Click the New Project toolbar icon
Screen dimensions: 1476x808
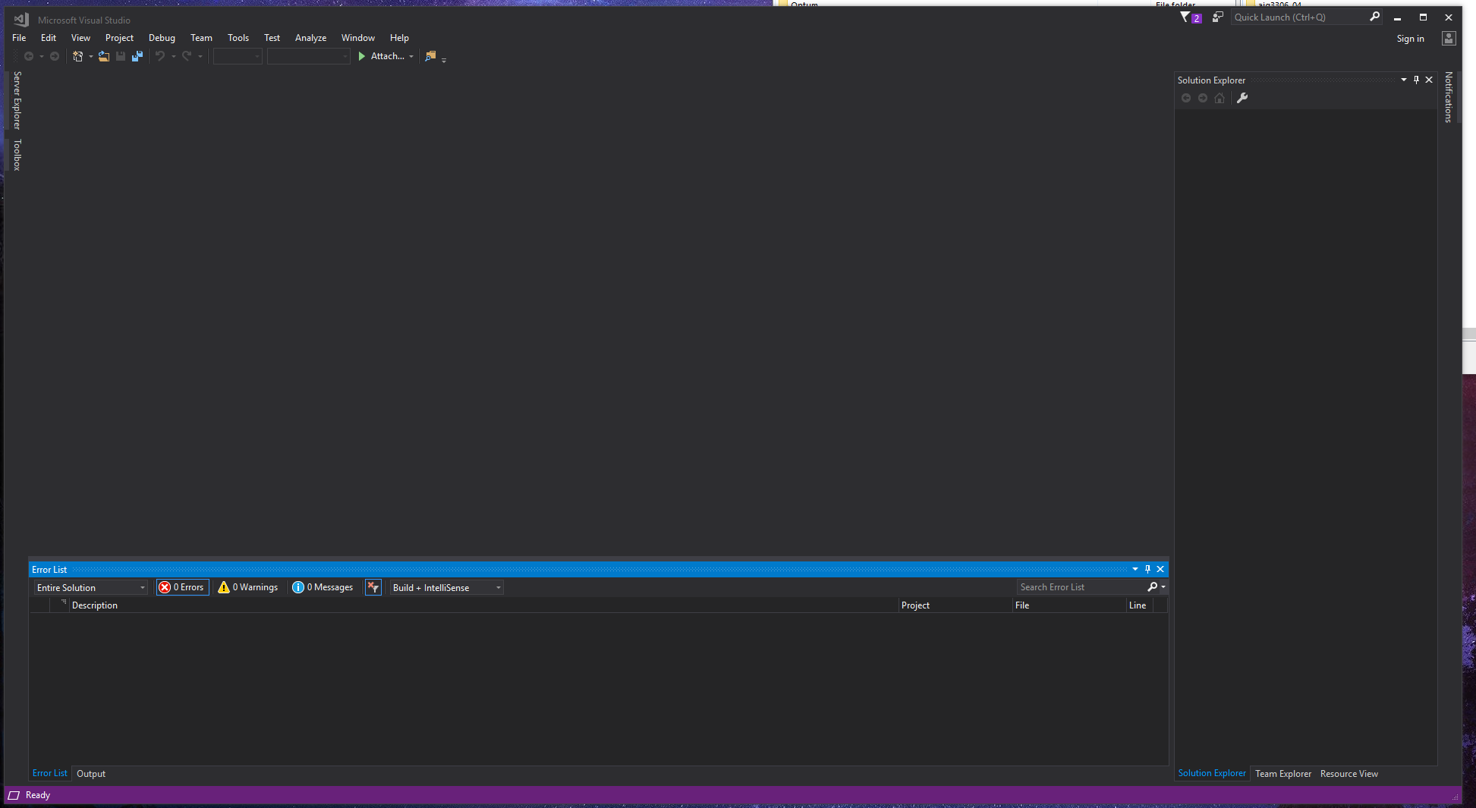77,56
